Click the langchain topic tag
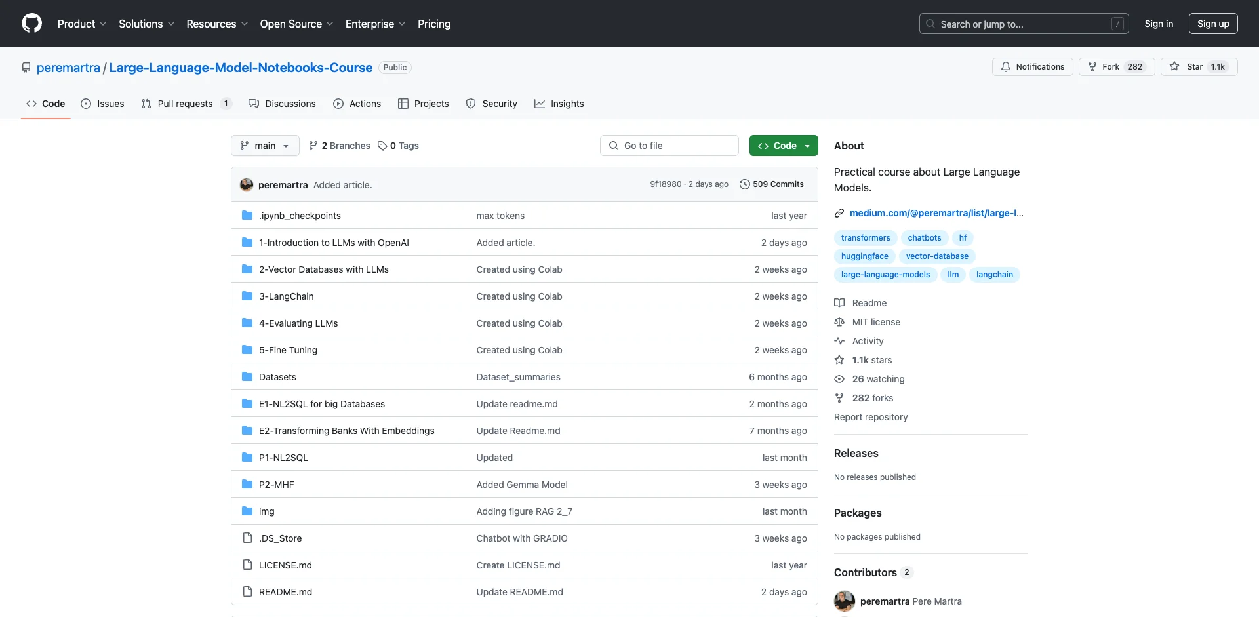The width and height of the screenshot is (1259, 617). [994, 275]
